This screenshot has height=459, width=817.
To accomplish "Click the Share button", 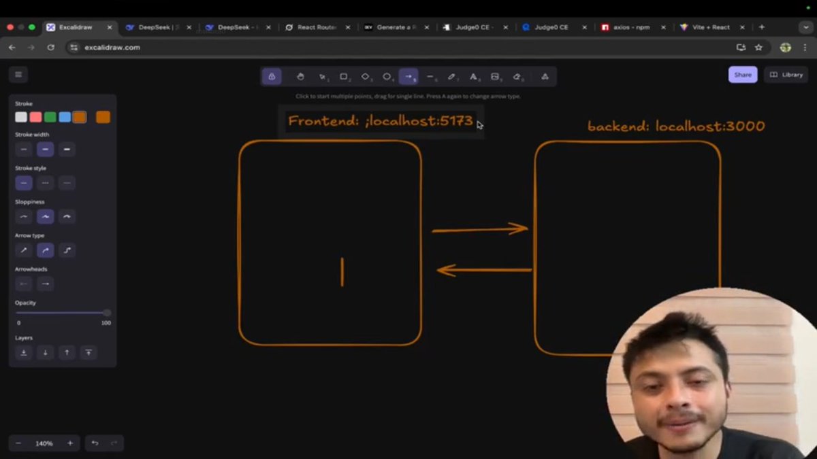I will click(x=742, y=75).
